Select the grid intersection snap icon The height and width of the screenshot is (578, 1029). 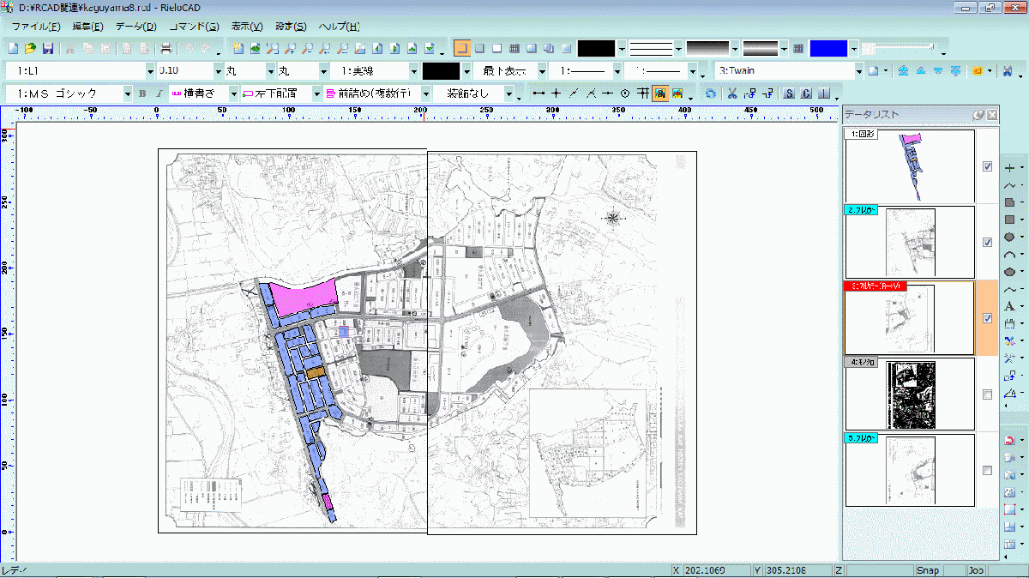point(643,93)
